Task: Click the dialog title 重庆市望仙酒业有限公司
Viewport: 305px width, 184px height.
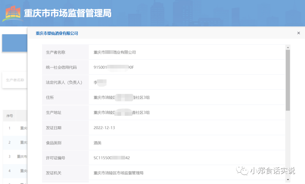Action: (57, 33)
